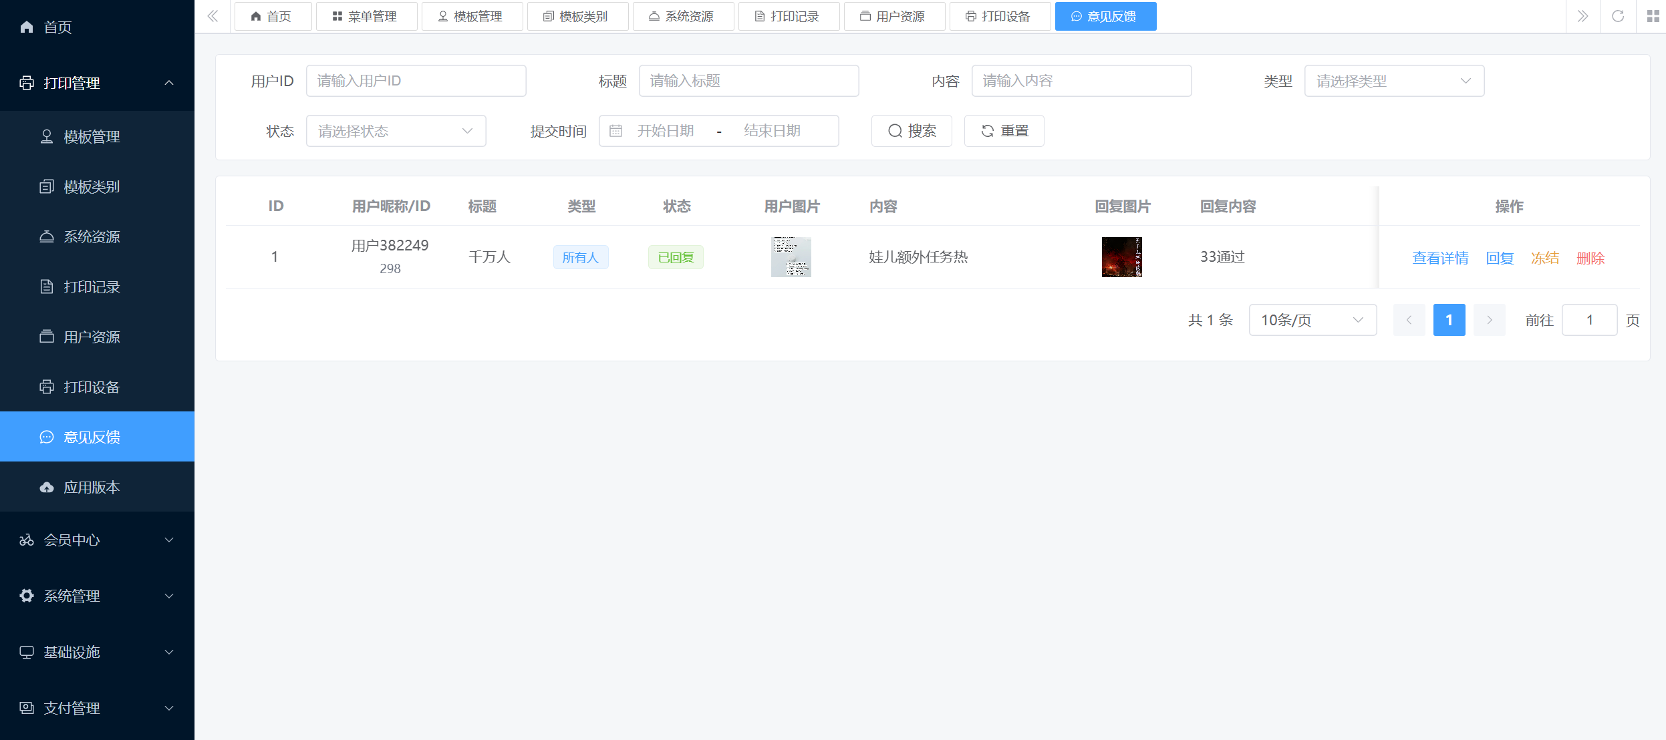The image size is (1666, 740).
Task: Click 回复 link in the operations column
Action: (1500, 258)
